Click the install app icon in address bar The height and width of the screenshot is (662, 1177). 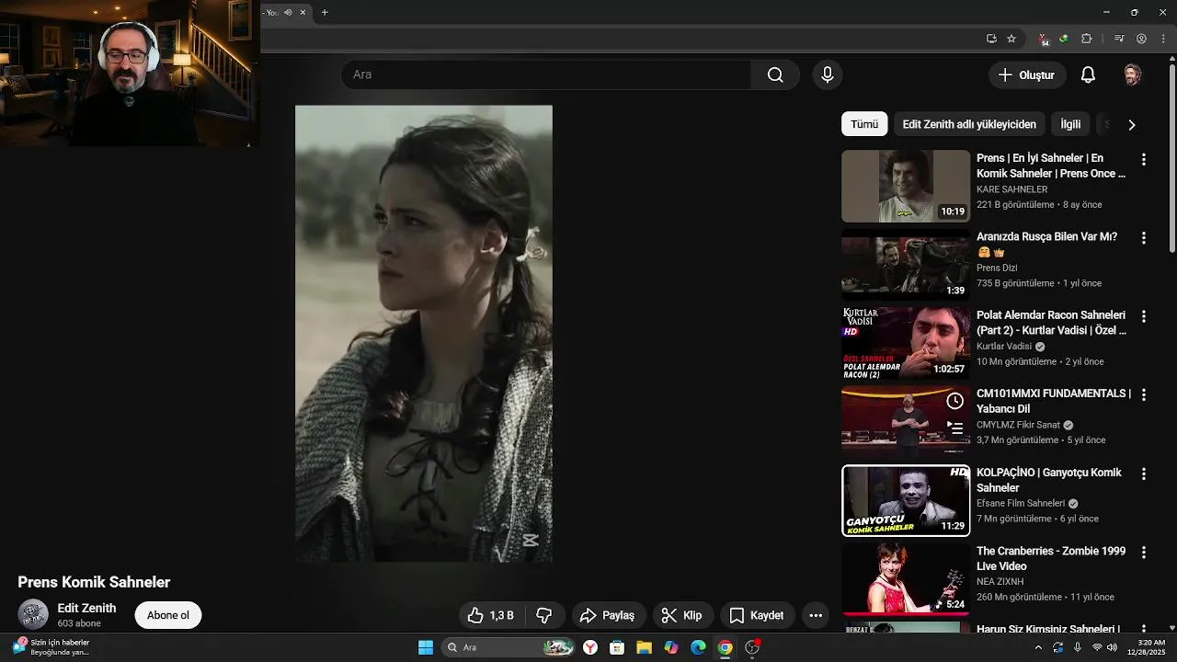991,39
